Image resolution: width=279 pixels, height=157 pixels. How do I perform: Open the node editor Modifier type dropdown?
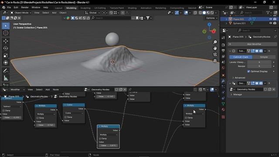click(17, 89)
